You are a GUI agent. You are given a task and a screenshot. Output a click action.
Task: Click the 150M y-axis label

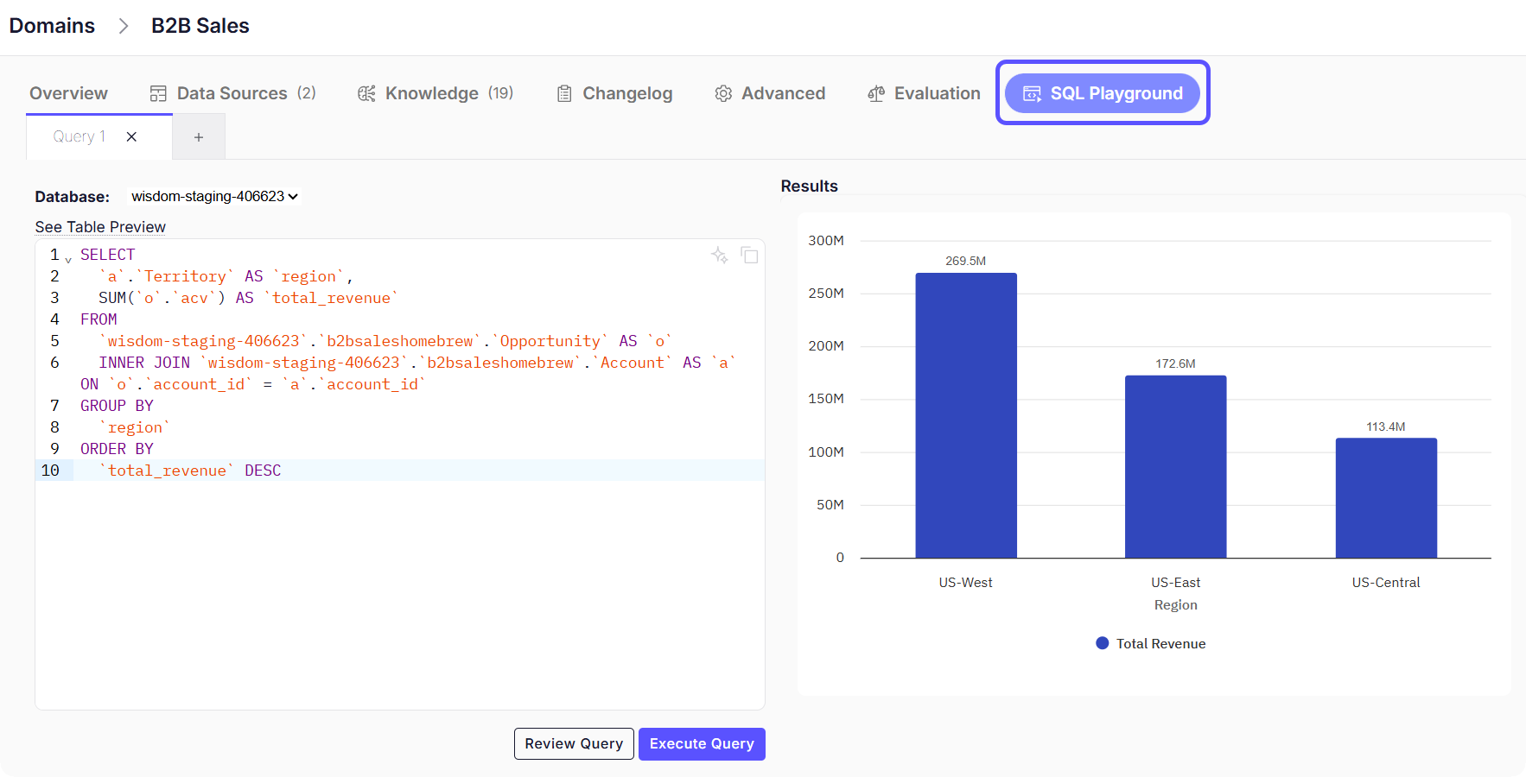click(x=826, y=399)
